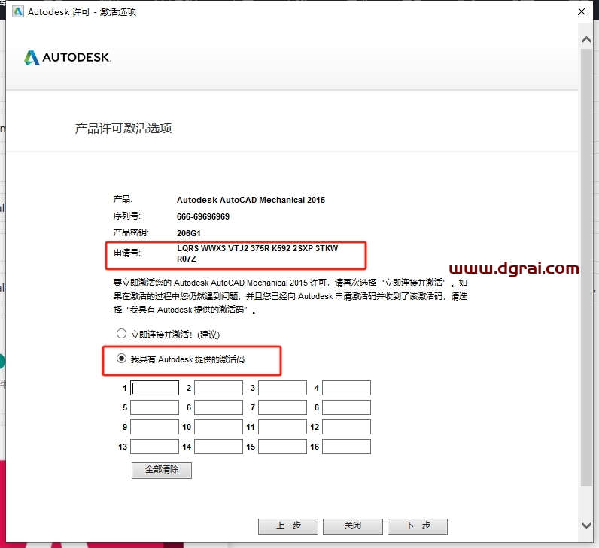The width and height of the screenshot is (599, 548).
Task: Click activation code field 9
Action: 155,427
